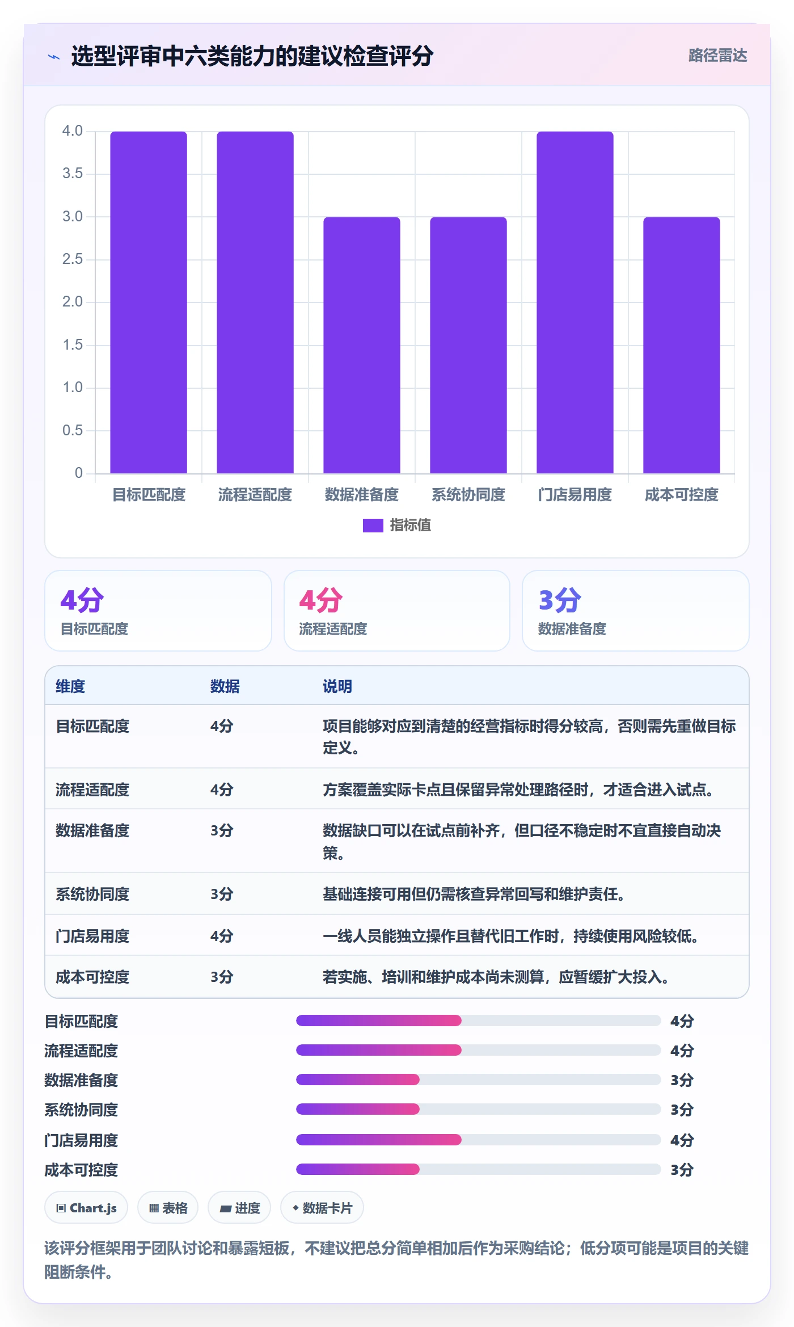Click the 目标匹配度 progress bar
This screenshot has width=794, height=1327.
click(x=479, y=1021)
